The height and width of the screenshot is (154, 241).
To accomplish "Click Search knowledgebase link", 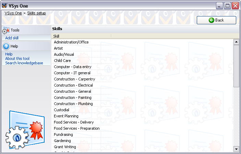I will point(24,63).
